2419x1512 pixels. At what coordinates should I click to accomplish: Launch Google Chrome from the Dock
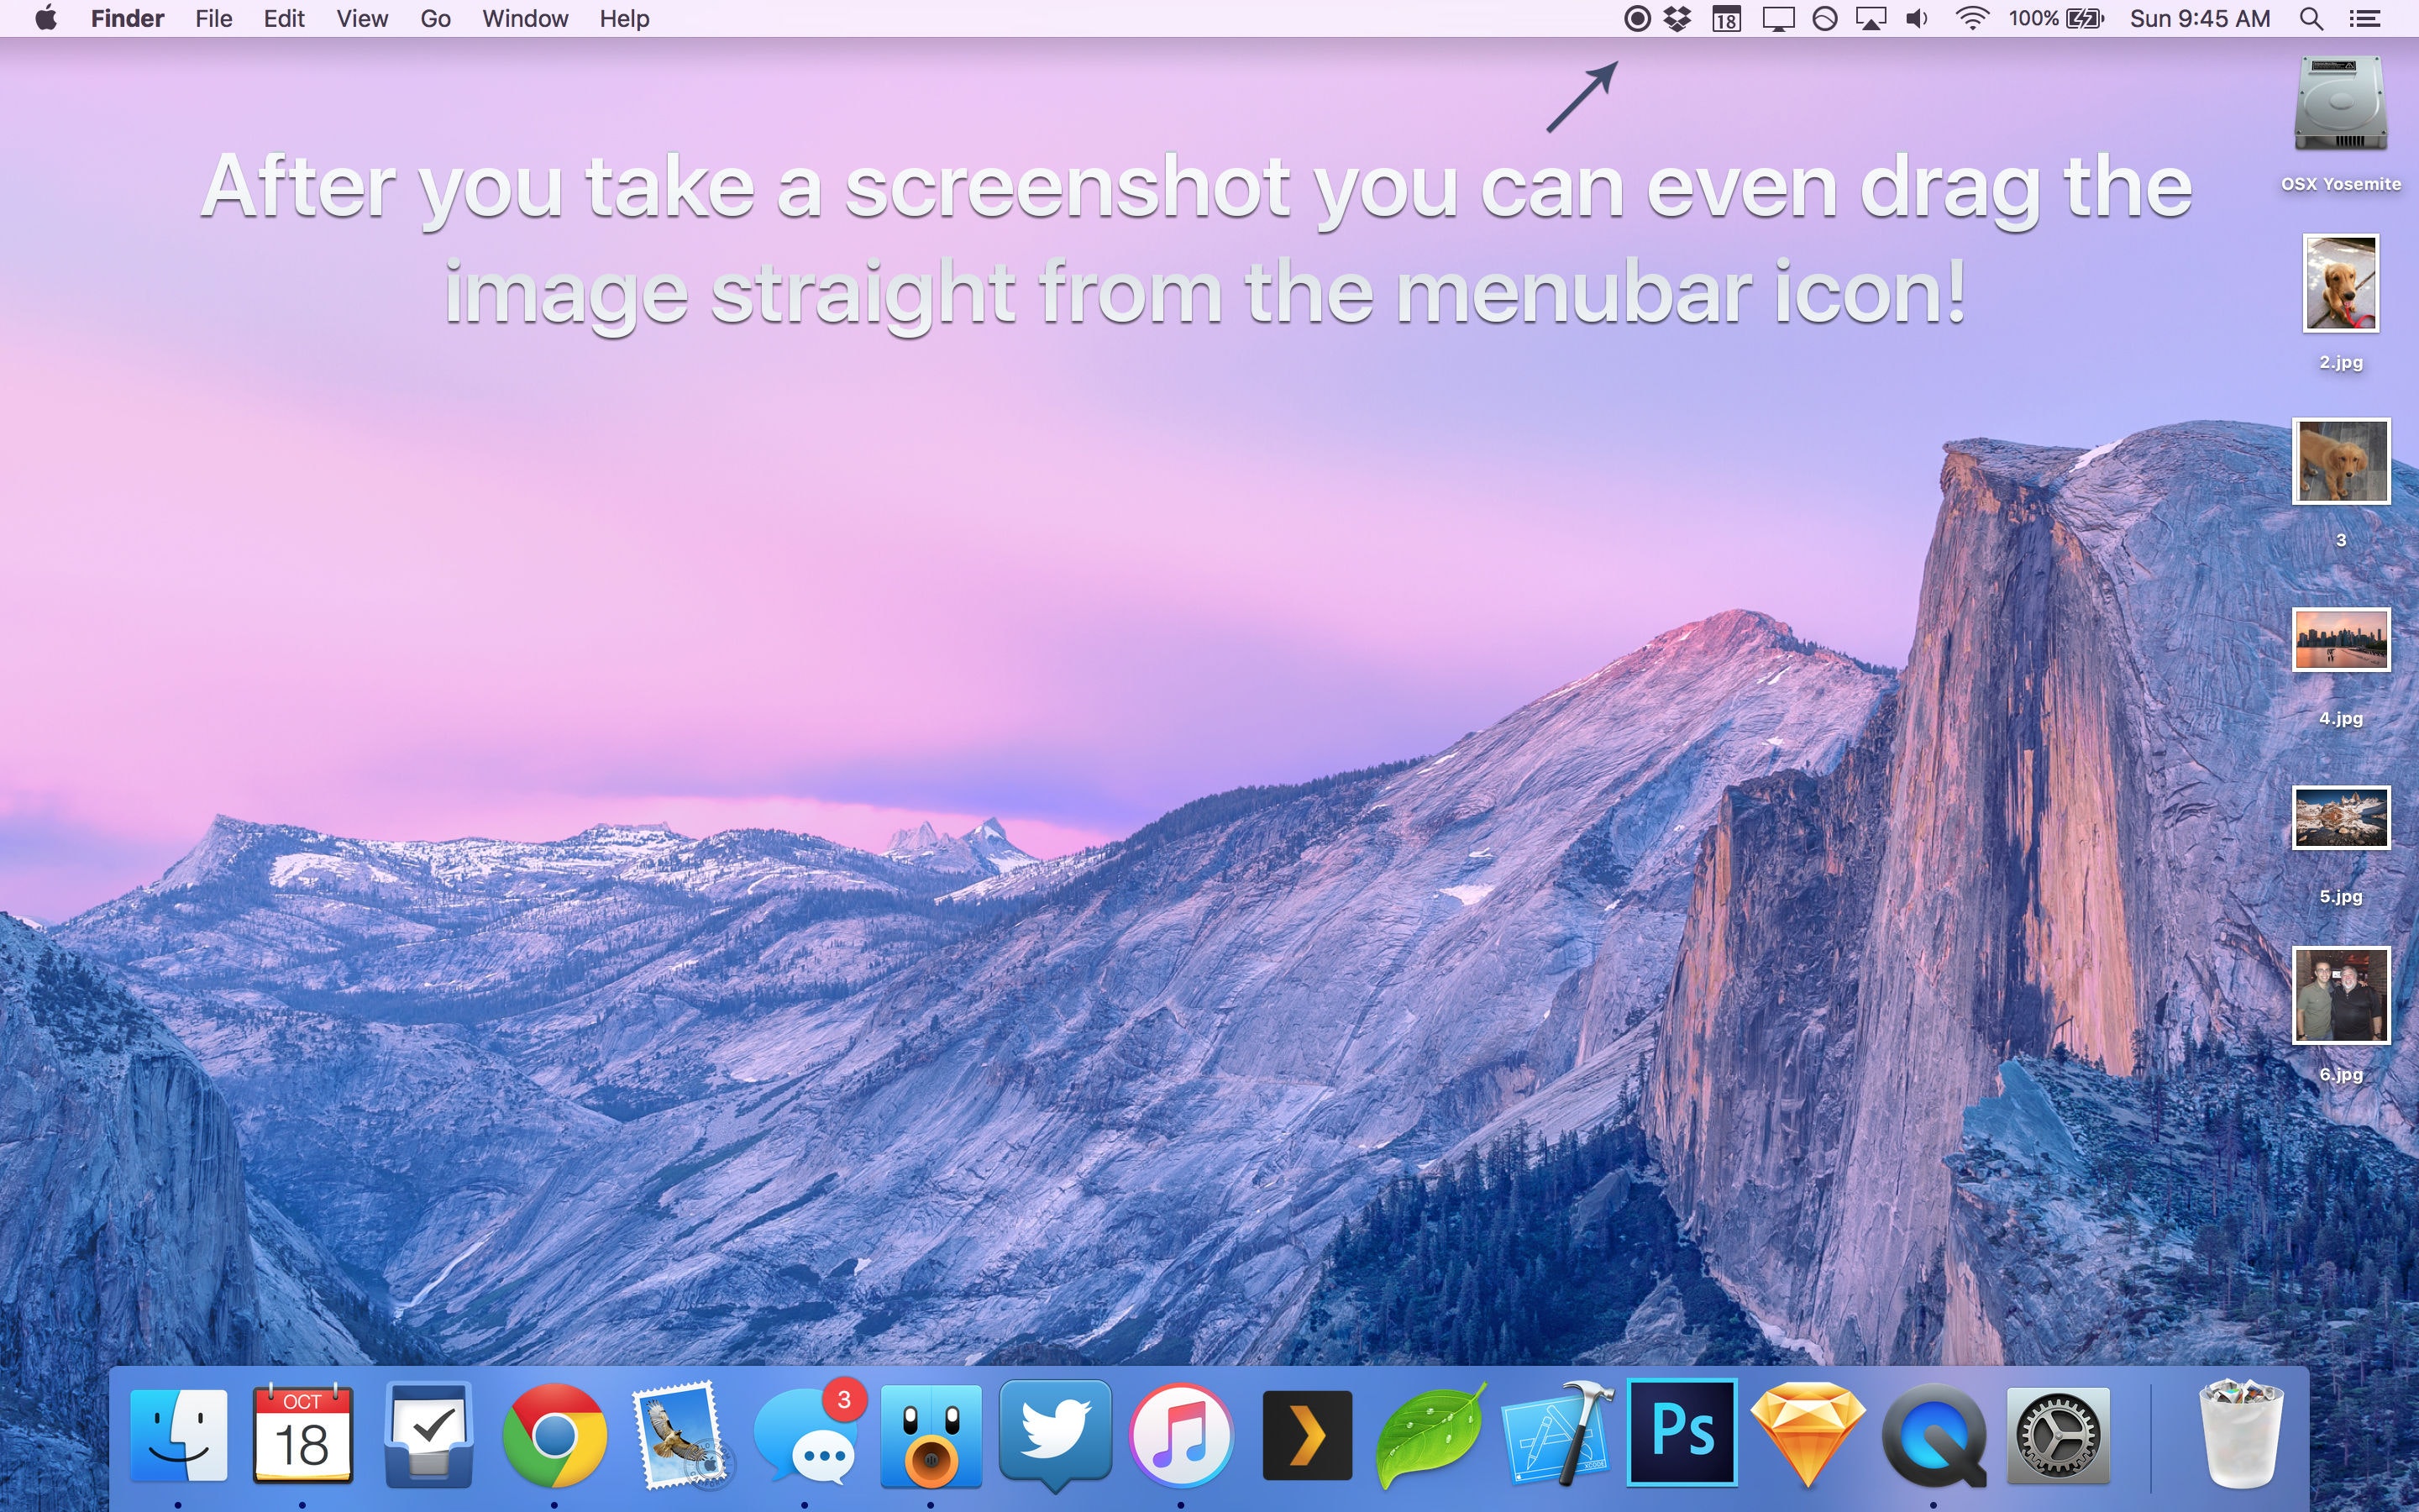click(x=554, y=1436)
